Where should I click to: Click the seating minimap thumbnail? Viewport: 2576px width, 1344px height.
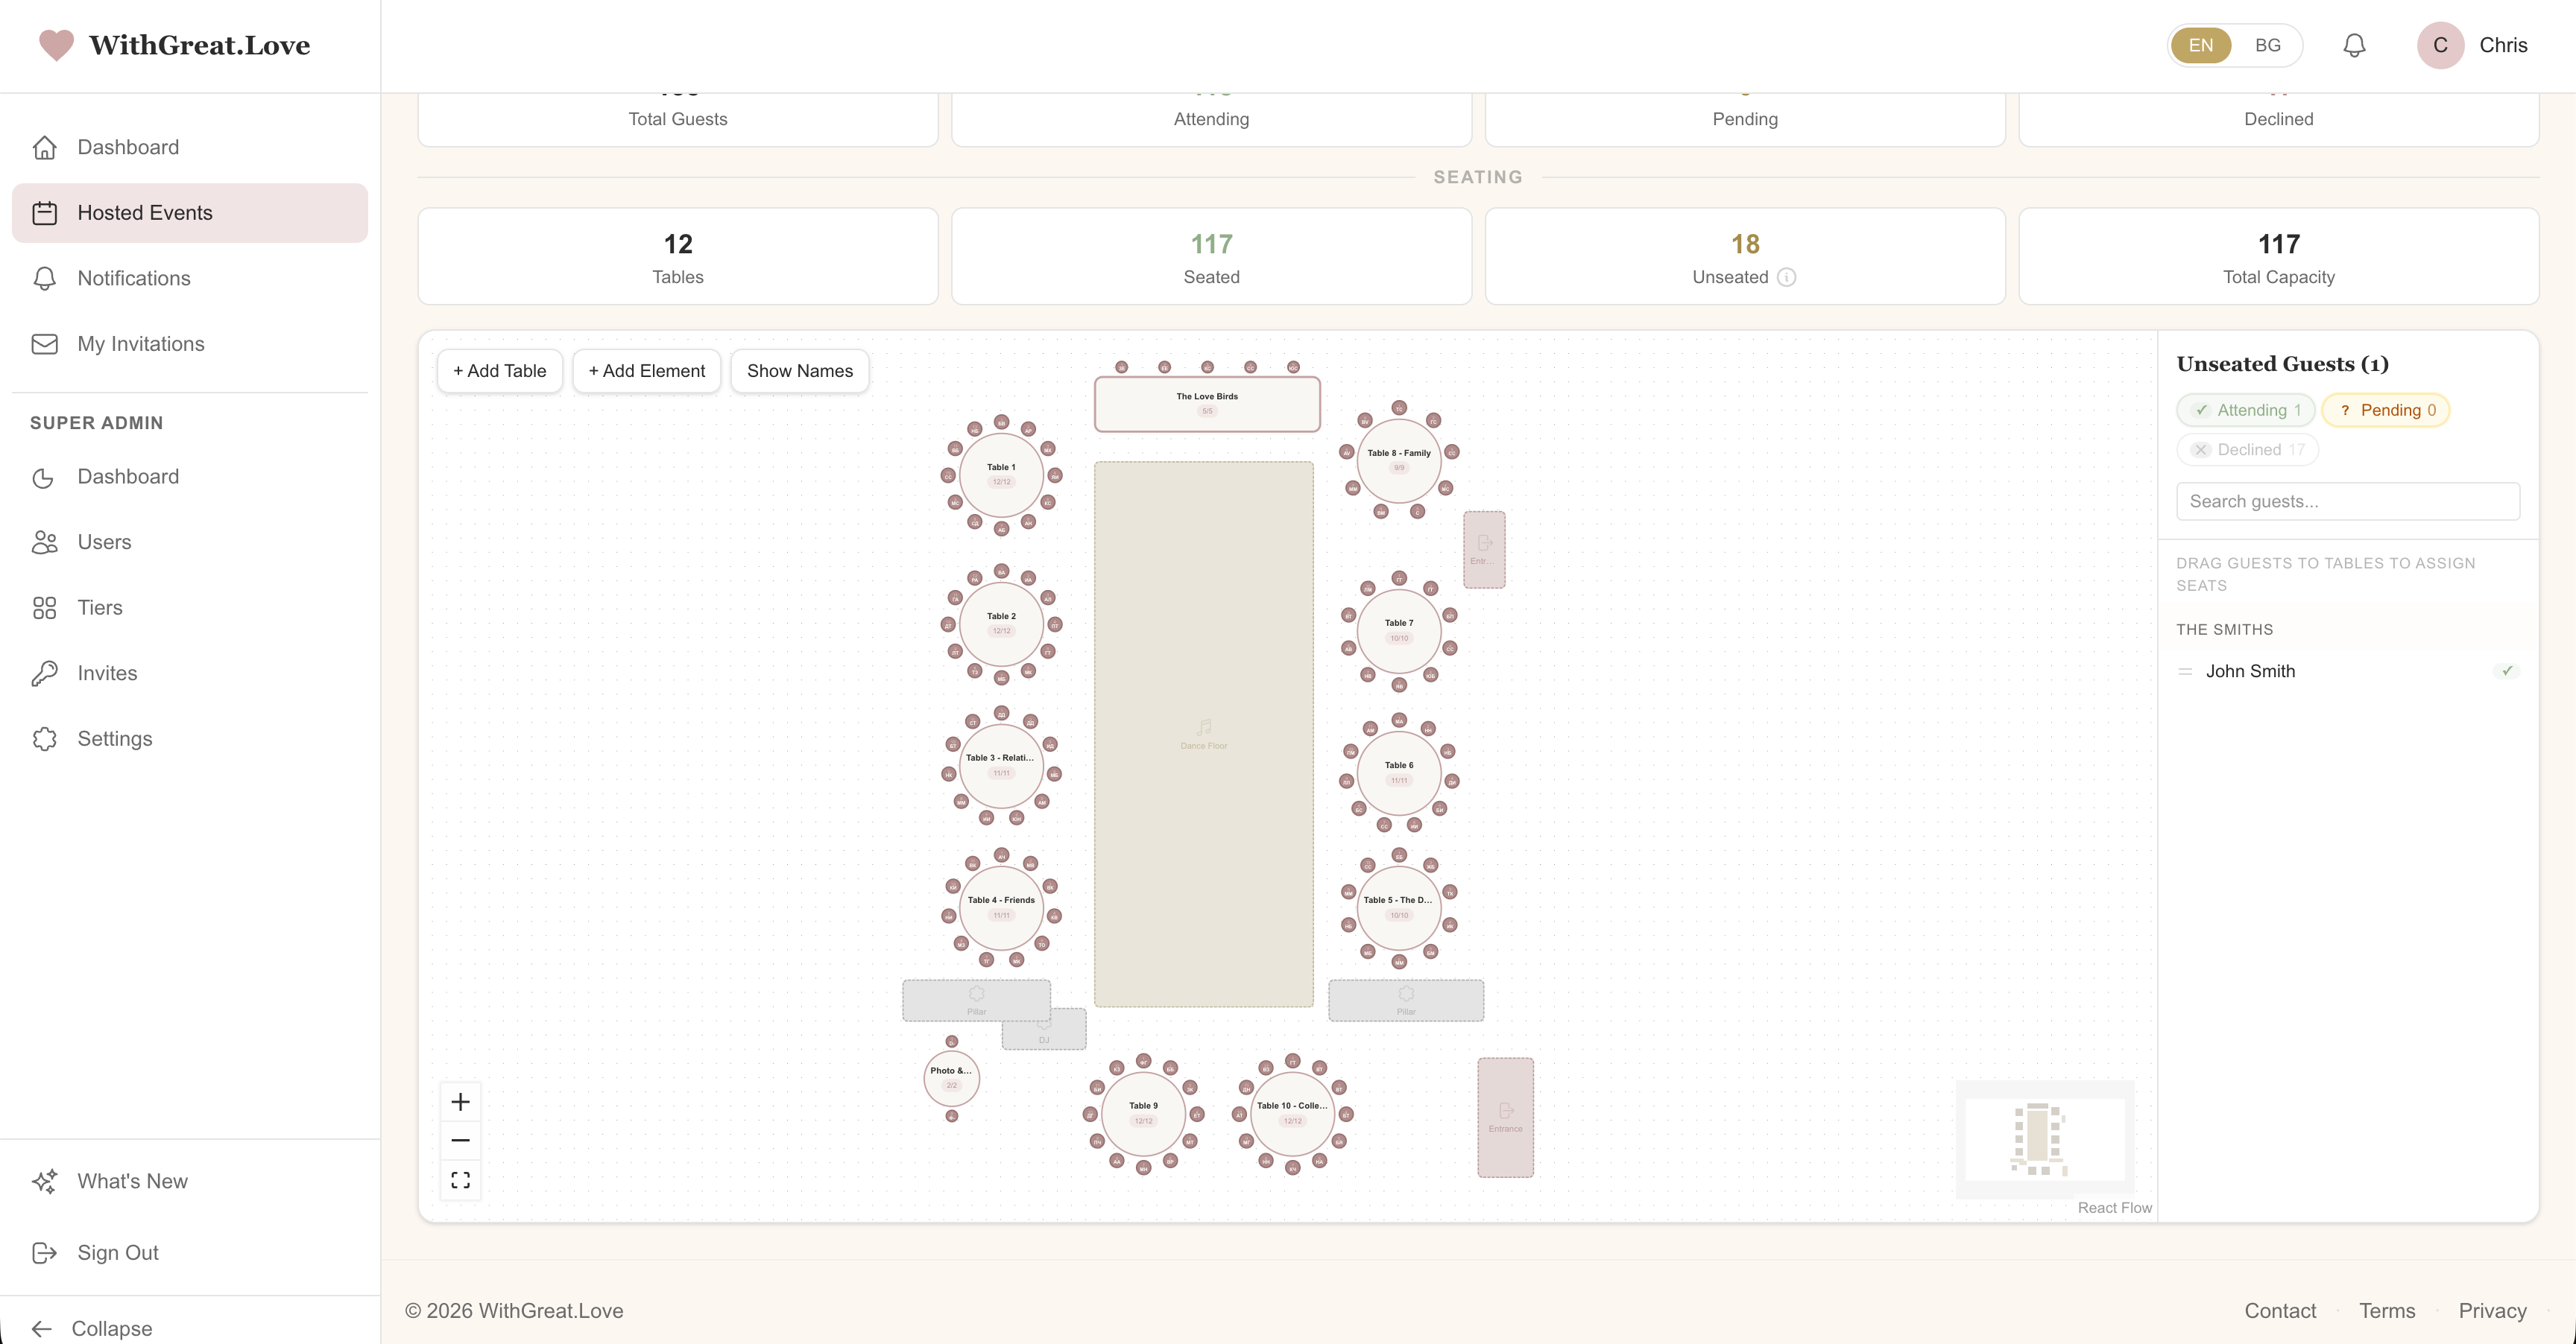(x=2045, y=1139)
